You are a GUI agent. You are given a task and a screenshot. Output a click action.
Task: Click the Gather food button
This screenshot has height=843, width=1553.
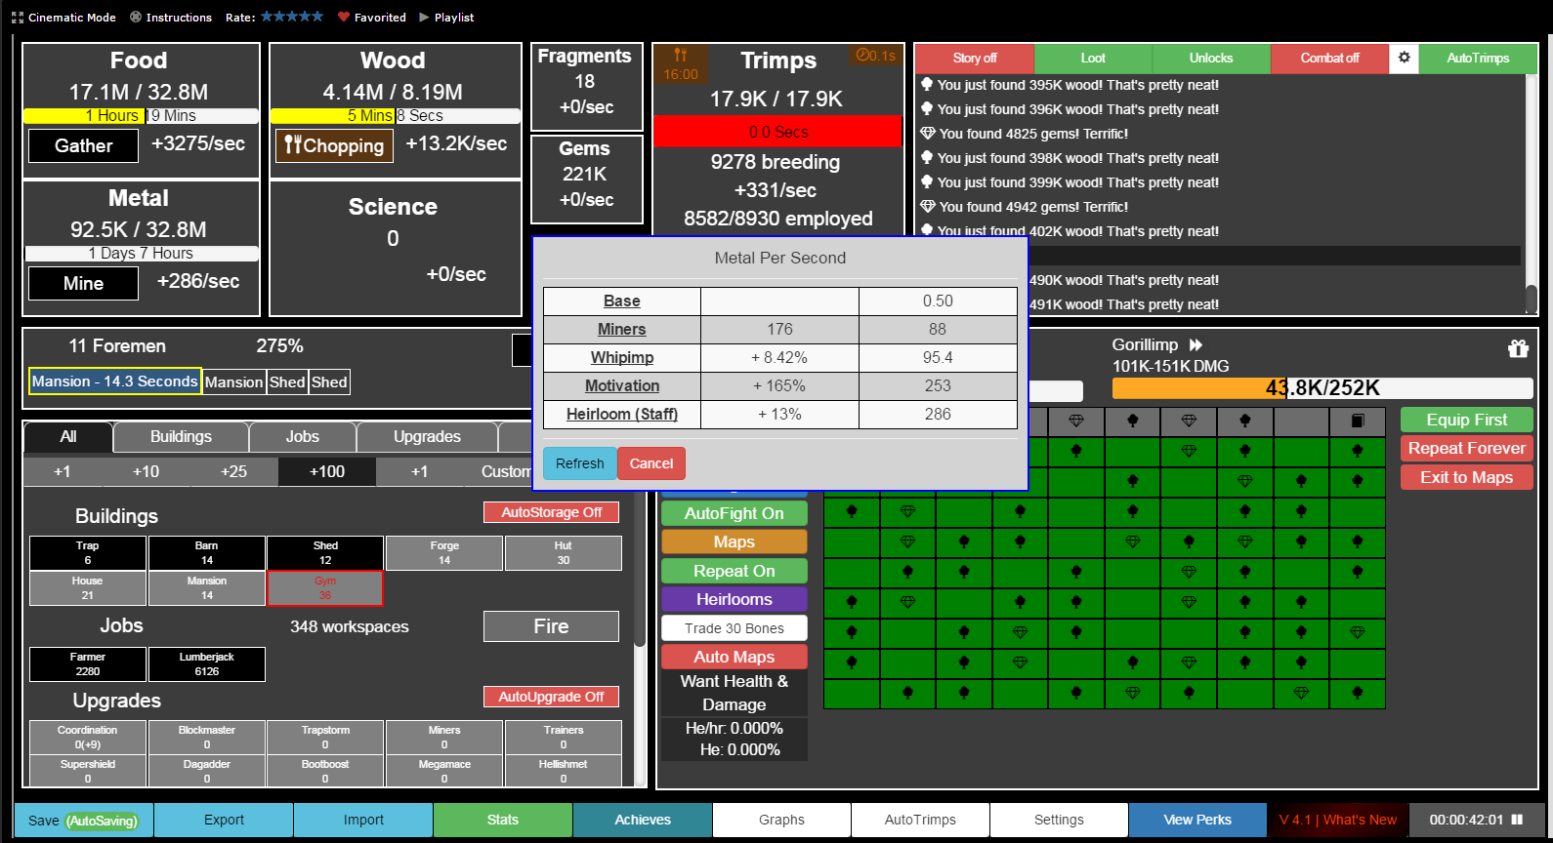(x=84, y=145)
